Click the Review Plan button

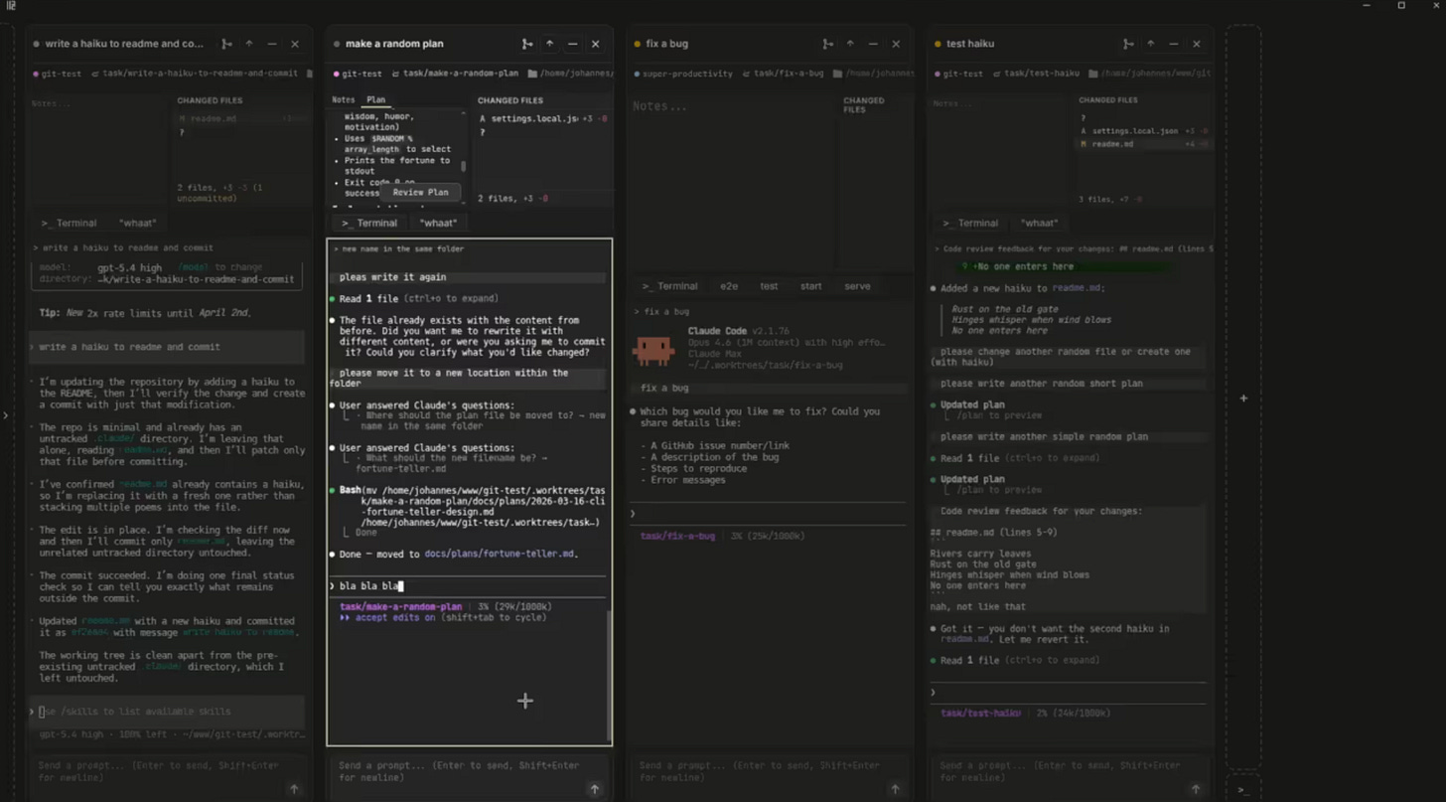tap(420, 192)
